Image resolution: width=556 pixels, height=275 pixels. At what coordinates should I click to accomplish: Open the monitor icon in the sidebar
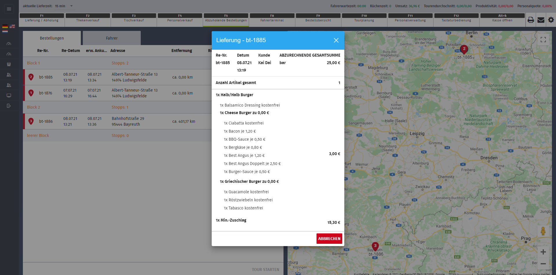9,96
